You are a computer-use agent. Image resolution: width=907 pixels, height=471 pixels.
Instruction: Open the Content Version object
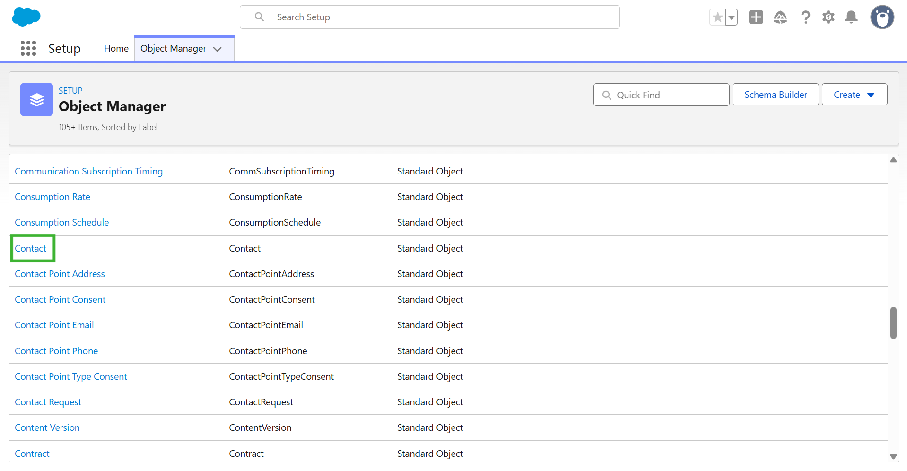point(47,427)
